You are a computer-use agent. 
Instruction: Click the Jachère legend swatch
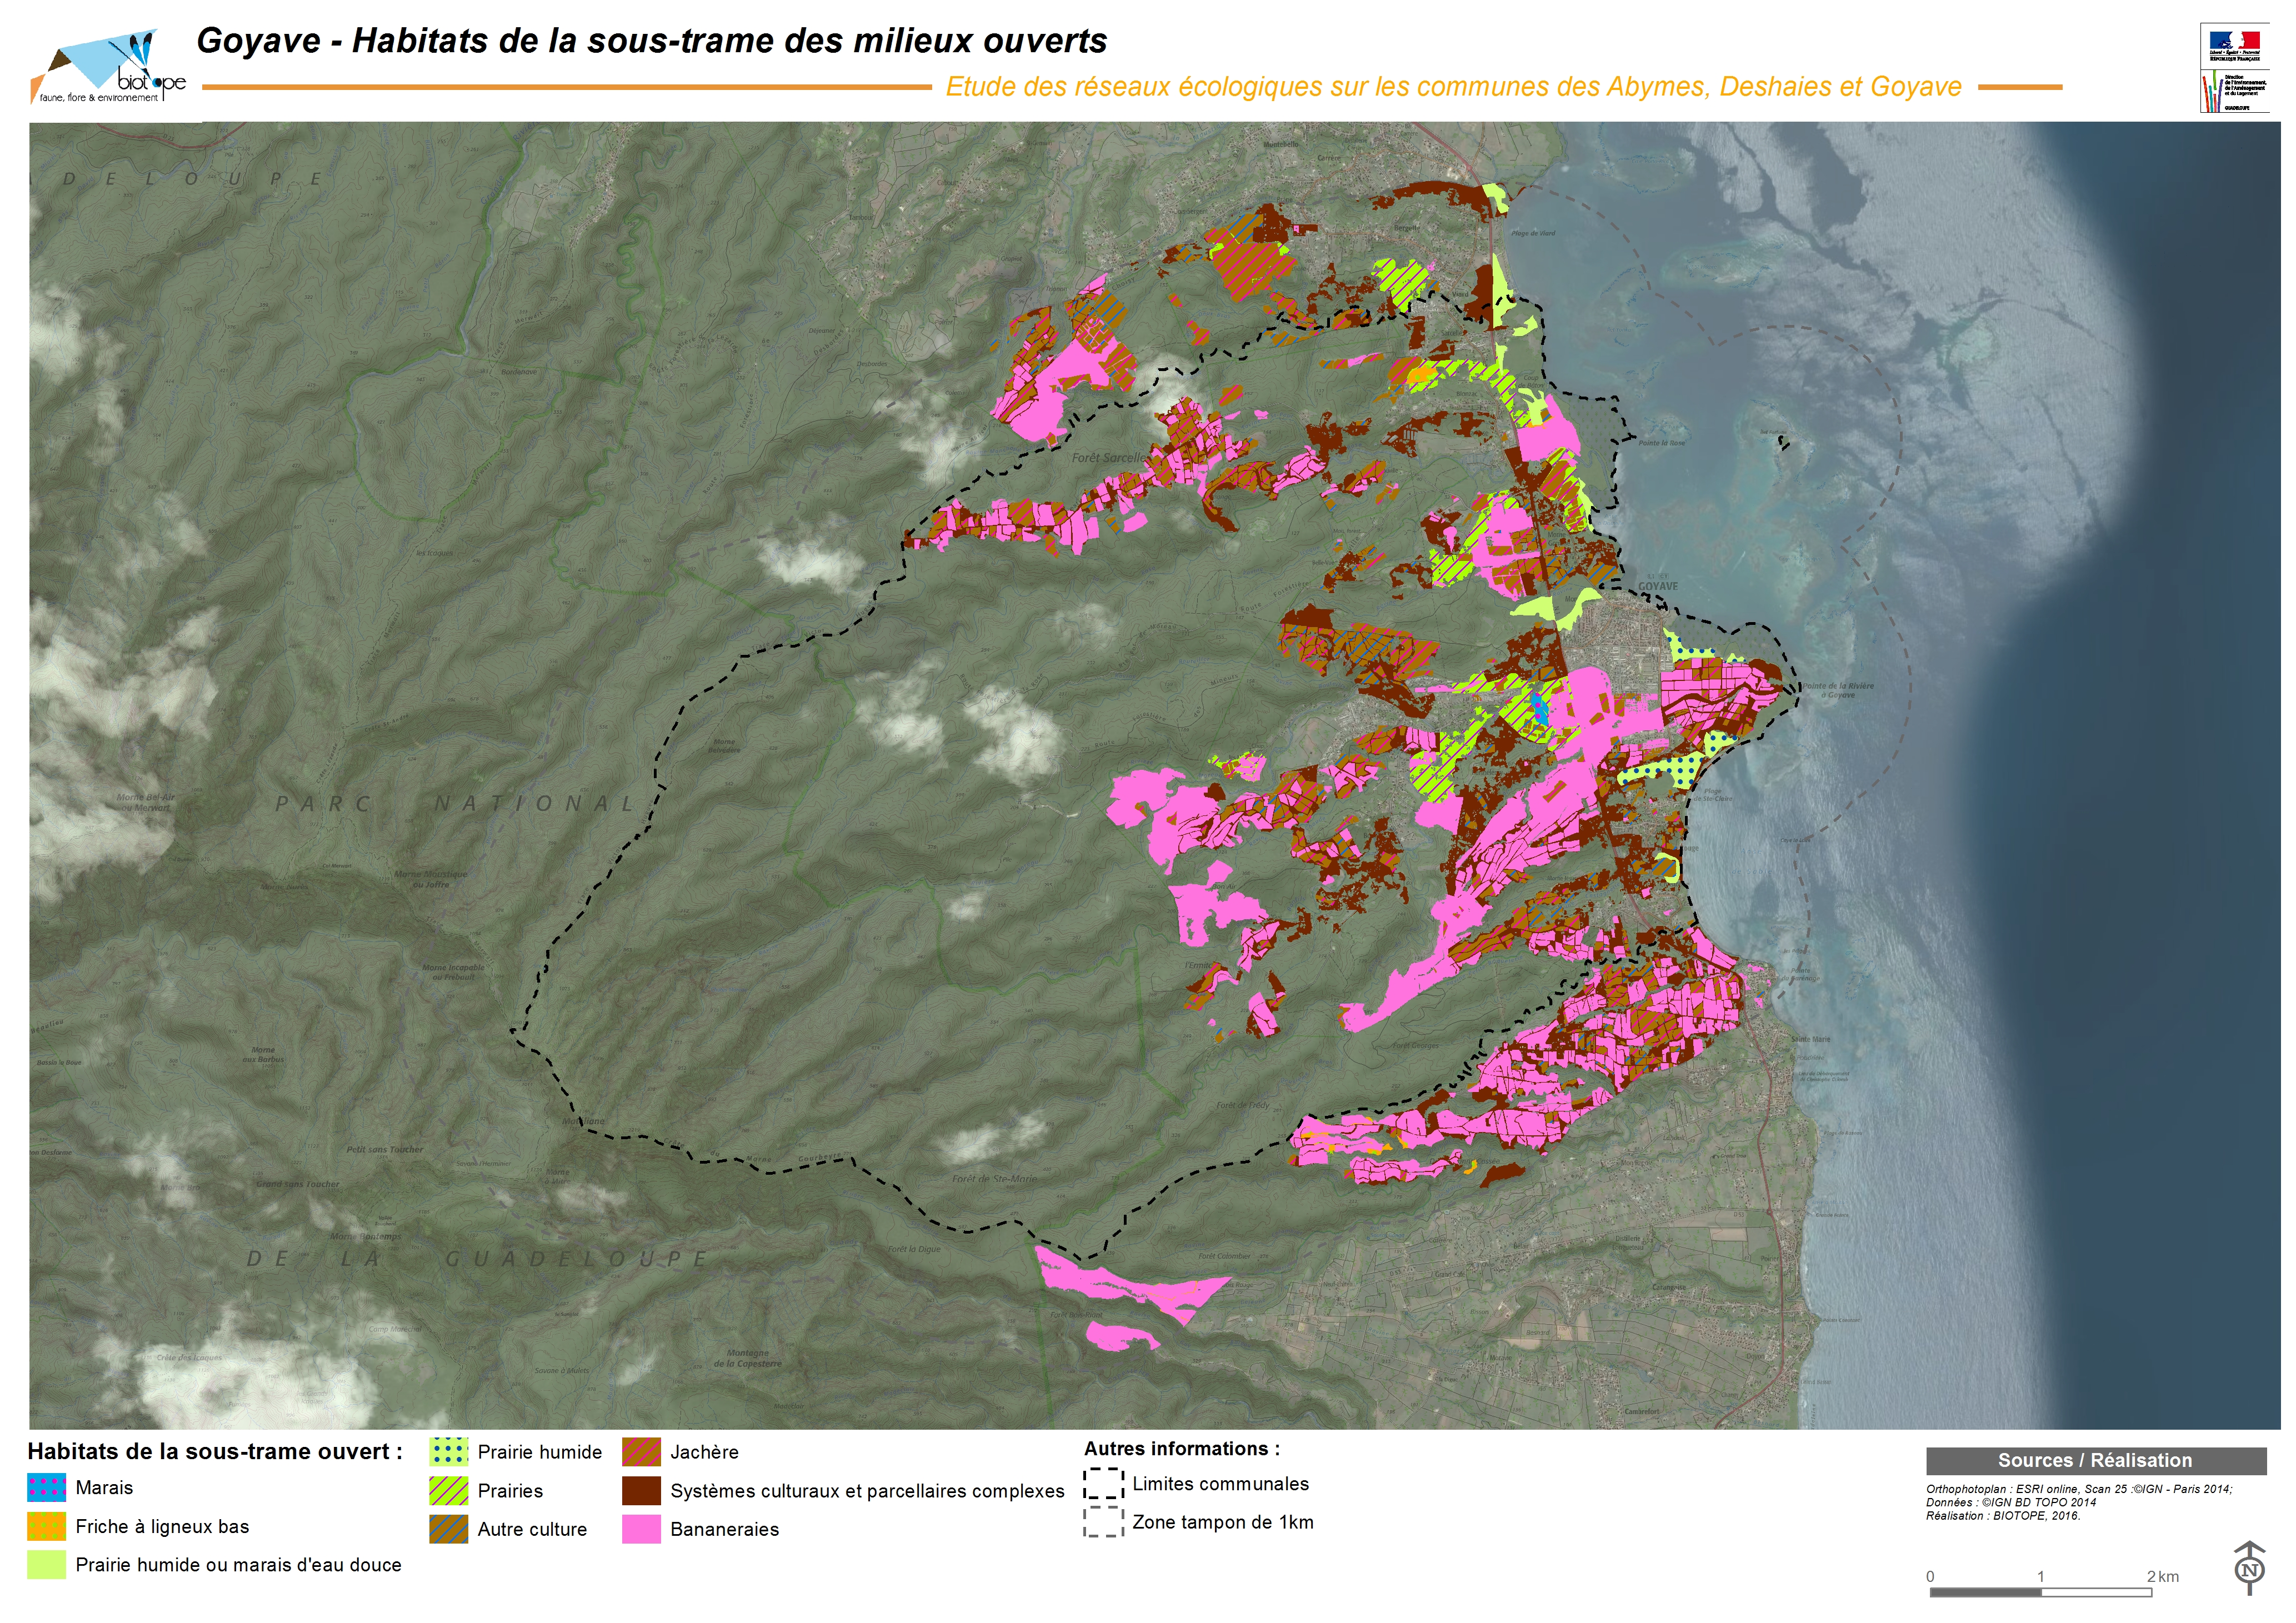click(x=641, y=1452)
